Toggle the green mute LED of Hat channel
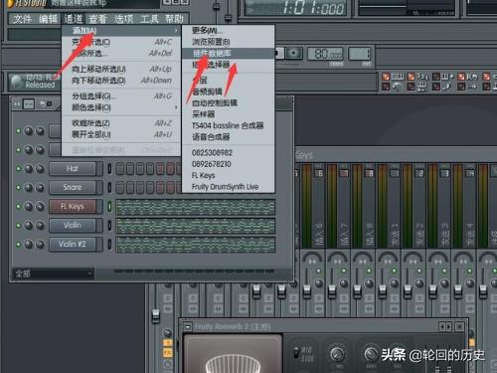Viewport: 497px width, 373px height. pyautogui.click(x=18, y=169)
